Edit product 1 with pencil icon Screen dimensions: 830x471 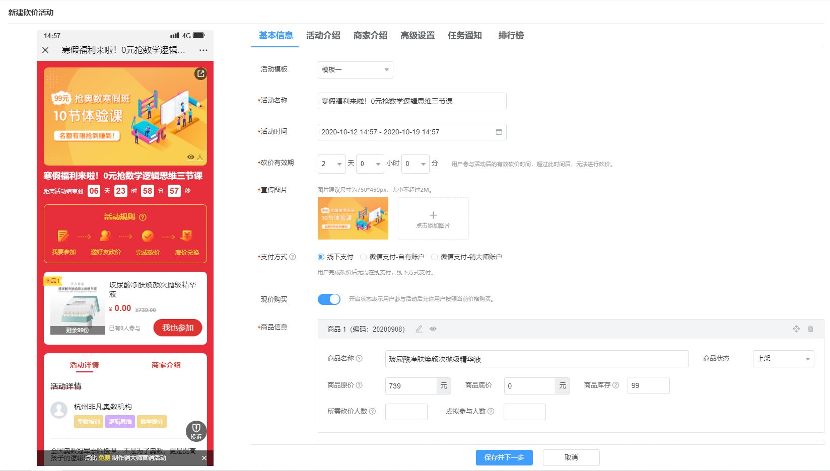(x=419, y=329)
